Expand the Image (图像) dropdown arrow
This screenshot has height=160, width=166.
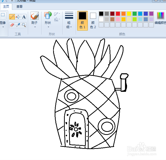click(x=3, y=27)
